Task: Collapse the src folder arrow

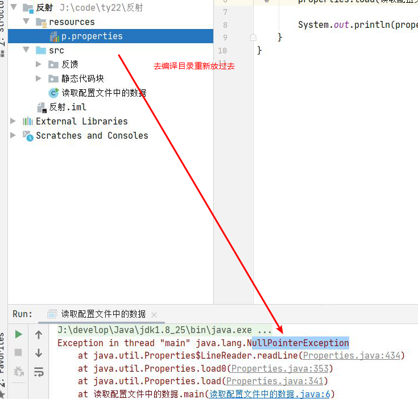Action: coord(26,49)
